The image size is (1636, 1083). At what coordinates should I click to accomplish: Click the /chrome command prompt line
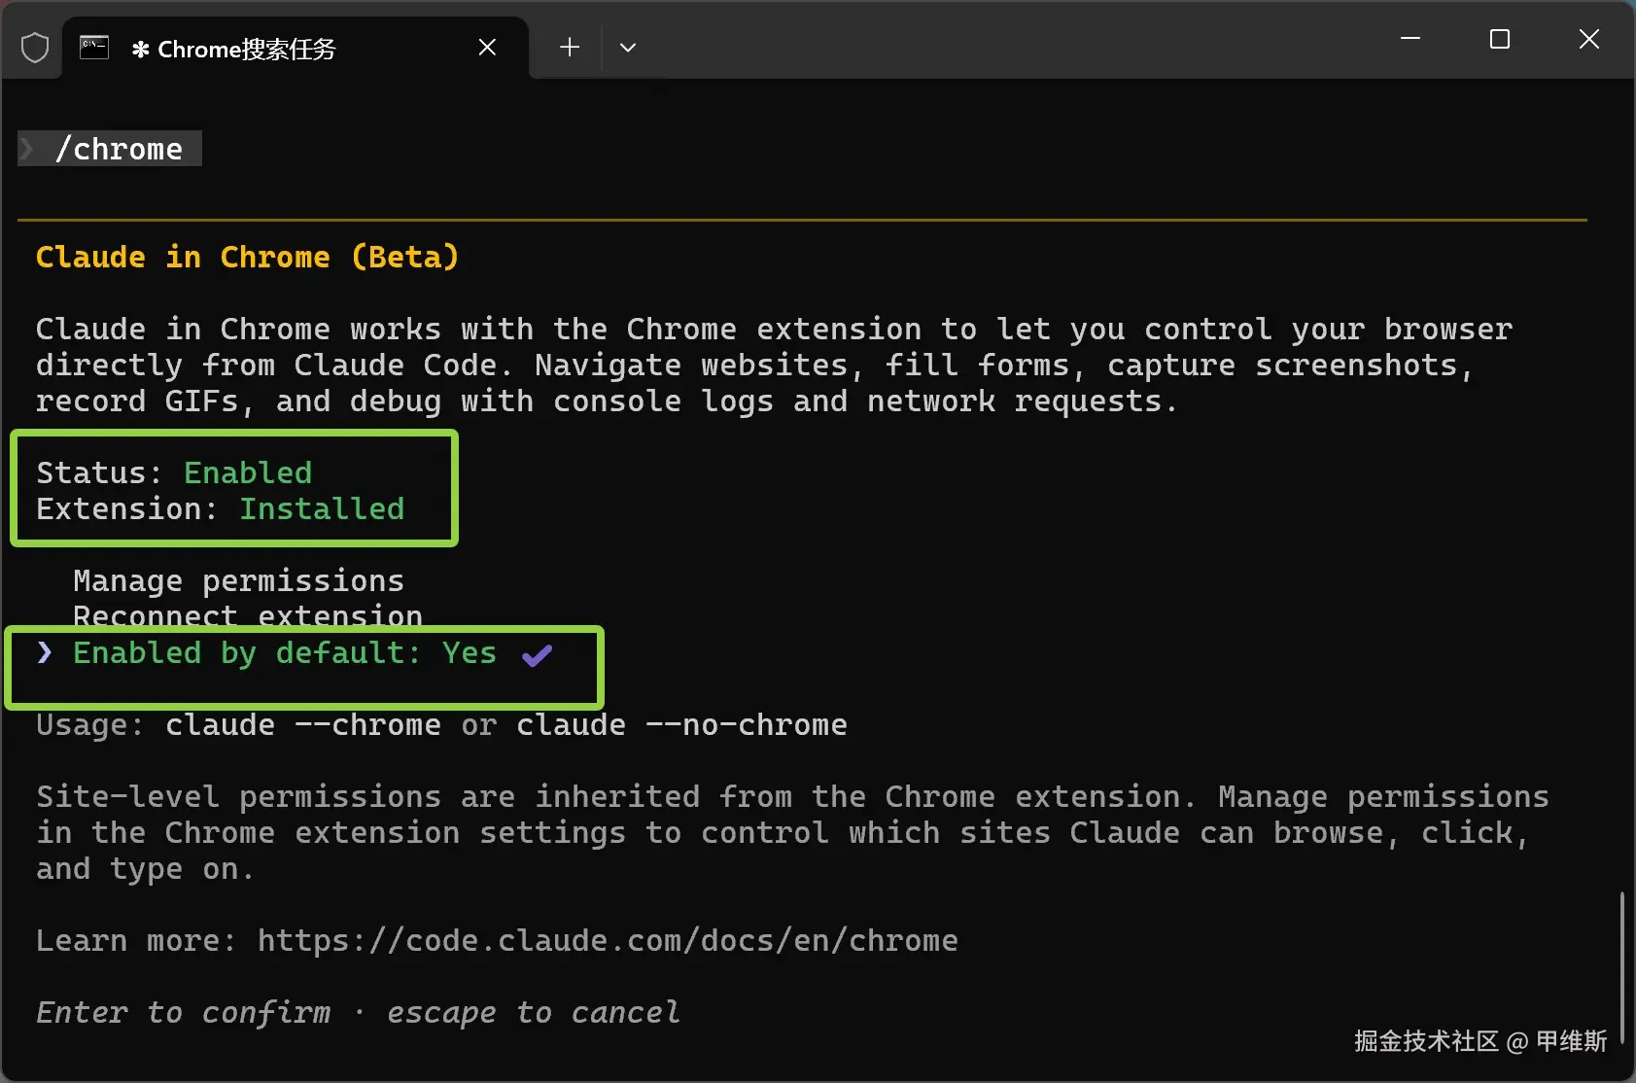(x=110, y=149)
